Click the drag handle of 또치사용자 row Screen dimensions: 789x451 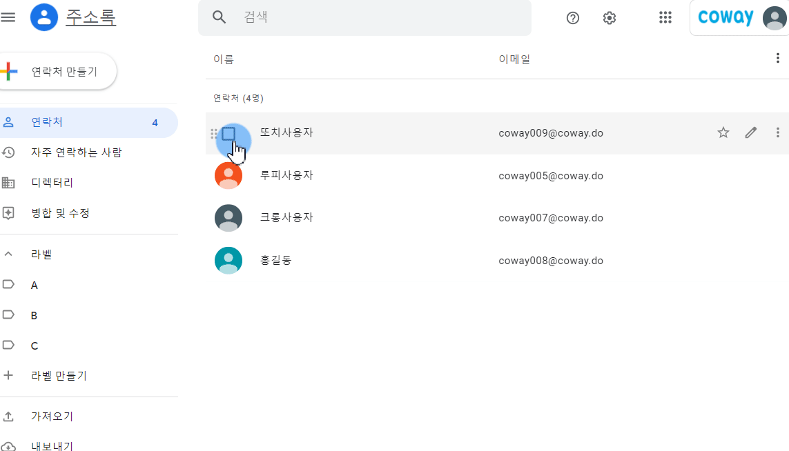pyautogui.click(x=214, y=134)
